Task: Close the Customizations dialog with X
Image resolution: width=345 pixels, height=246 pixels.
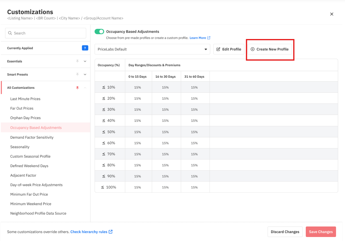Action: (332, 14)
